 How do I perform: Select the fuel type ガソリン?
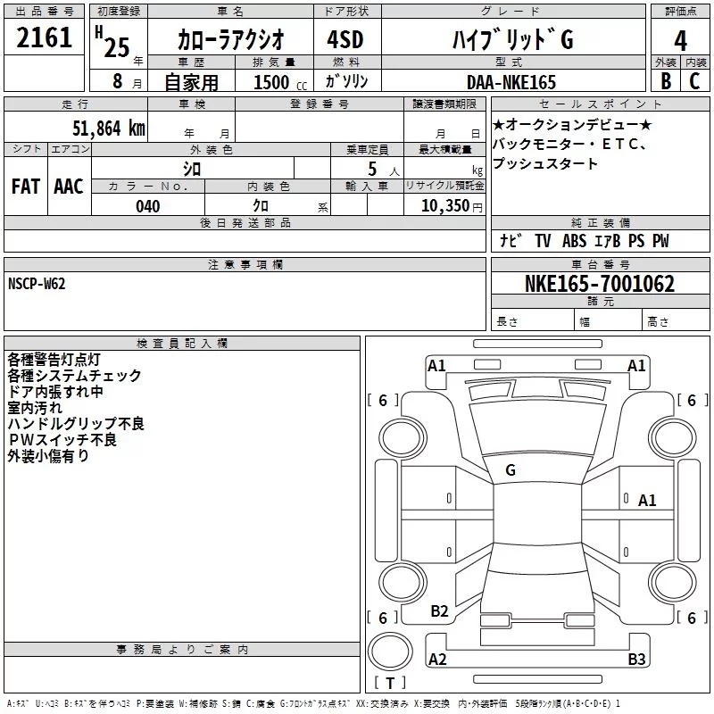[x=346, y=81]
